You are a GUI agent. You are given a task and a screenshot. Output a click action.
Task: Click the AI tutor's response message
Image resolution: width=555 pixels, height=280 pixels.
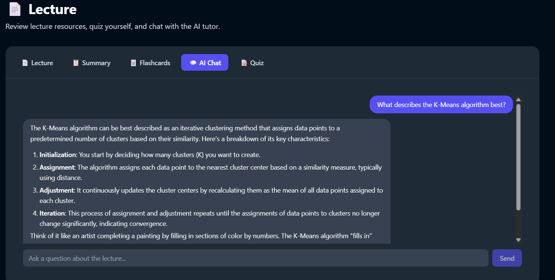(x=206, y=181)
